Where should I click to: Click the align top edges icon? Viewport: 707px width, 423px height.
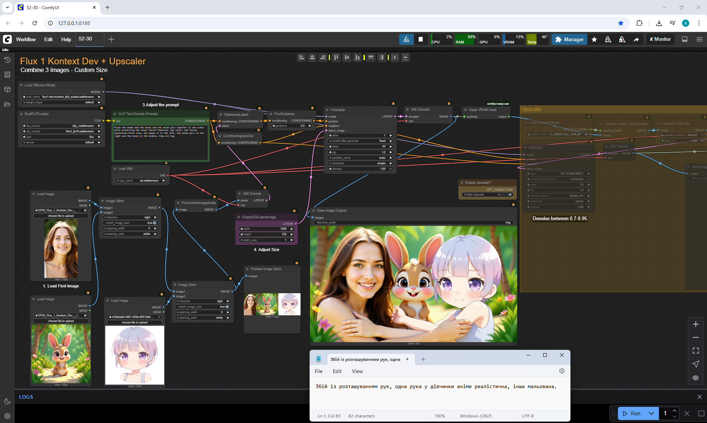click(336, 57)
